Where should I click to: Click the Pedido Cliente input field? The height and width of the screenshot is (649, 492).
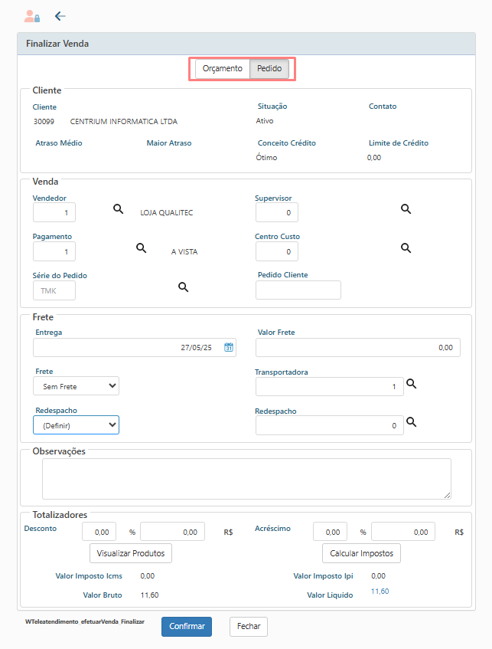pyautogui.click(x=298, y=290)
